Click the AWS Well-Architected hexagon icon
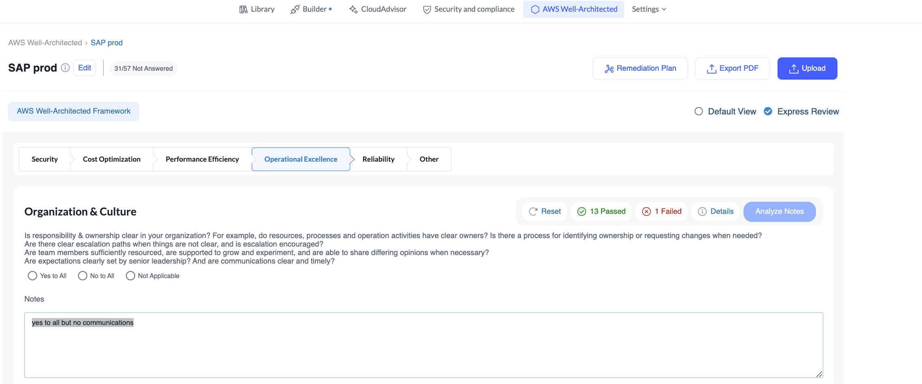Screen dimensions: 922x384 pyautogui.click(x=535, y=9)
